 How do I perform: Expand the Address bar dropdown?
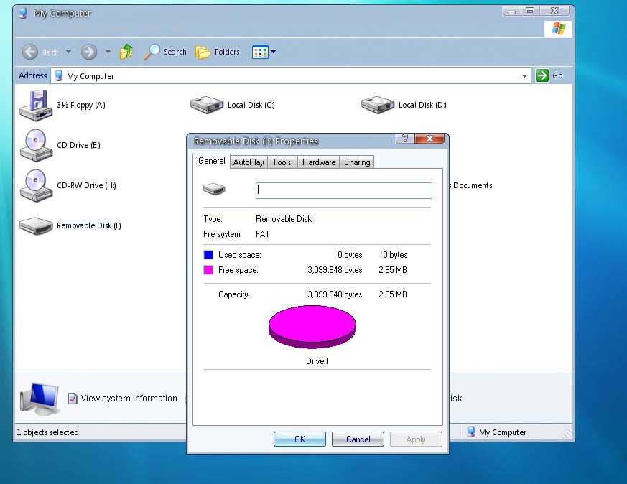524,75
